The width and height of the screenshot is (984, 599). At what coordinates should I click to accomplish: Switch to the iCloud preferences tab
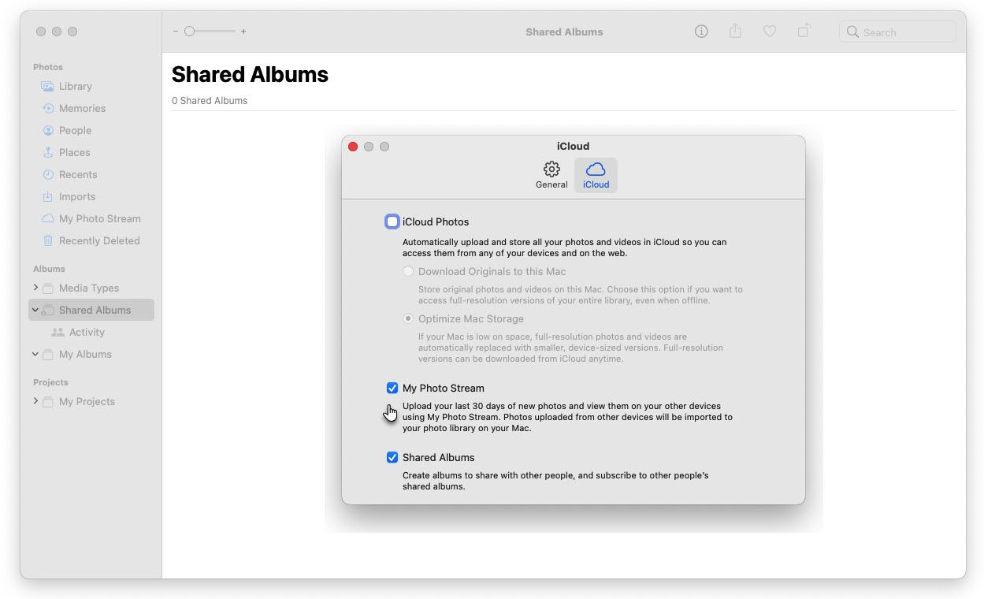pos(596,175)
